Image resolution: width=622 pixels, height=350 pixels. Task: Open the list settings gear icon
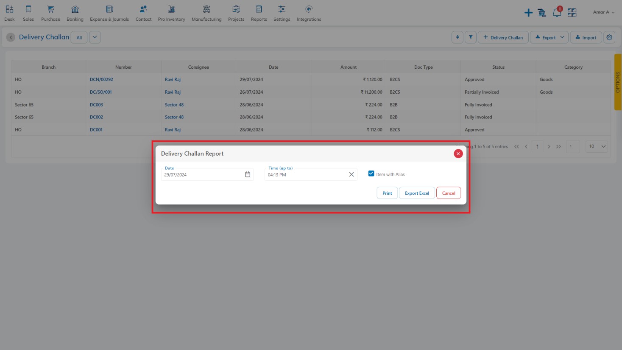click(x=609, y=37)
